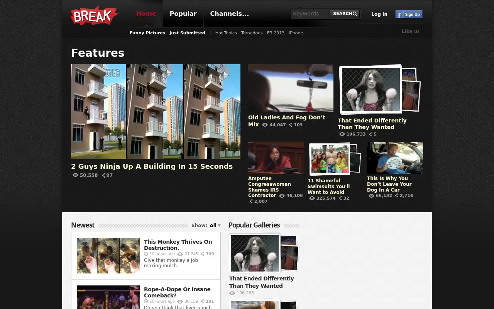The height and width of the screenshot is (309, 494).
Task: Click This Is Why You Don't Leave title
Action: tap(389, 184)
